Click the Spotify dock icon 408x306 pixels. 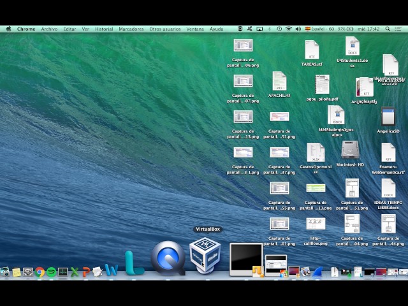pyautogui.click(x=51, y=272)
